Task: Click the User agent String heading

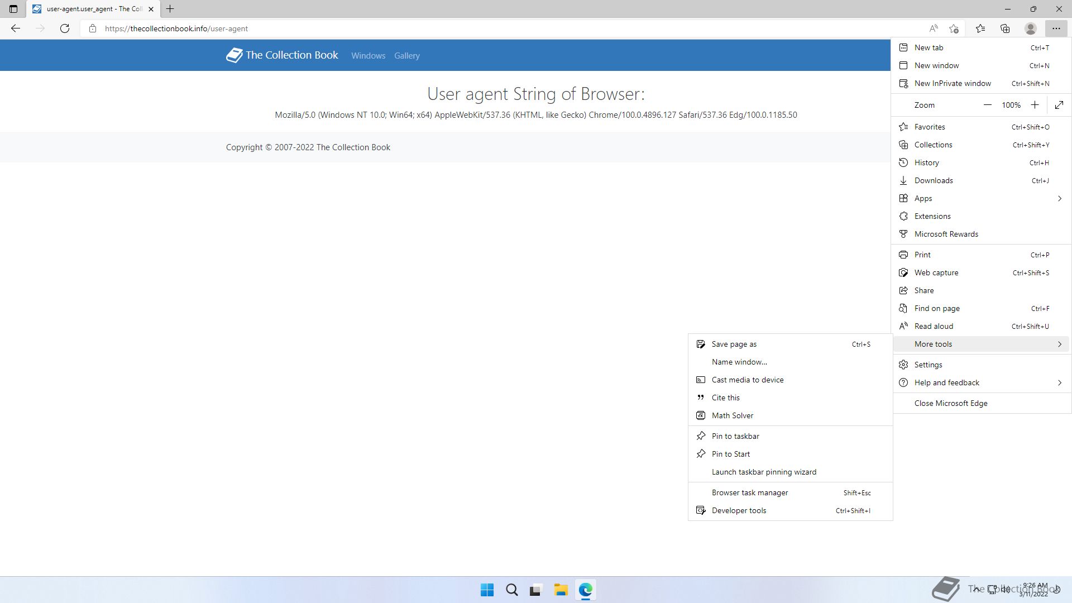Action: click(x=536, y=94)
